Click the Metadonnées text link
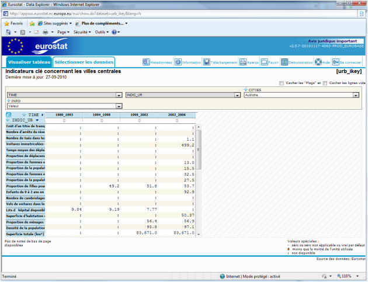Image resolution: width=368 pixels, height=282 pixels. coord(161,62)
